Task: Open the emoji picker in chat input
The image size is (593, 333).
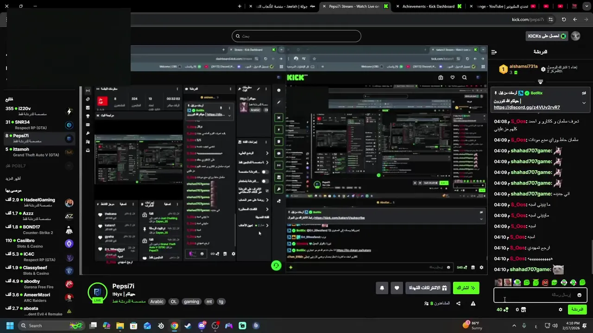Action: pyautogui.click(x=579, y=295)
